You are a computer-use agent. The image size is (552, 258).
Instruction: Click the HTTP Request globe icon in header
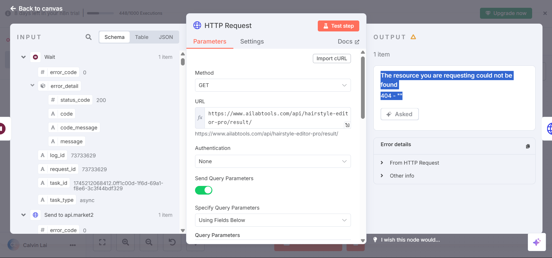(197, 25)
